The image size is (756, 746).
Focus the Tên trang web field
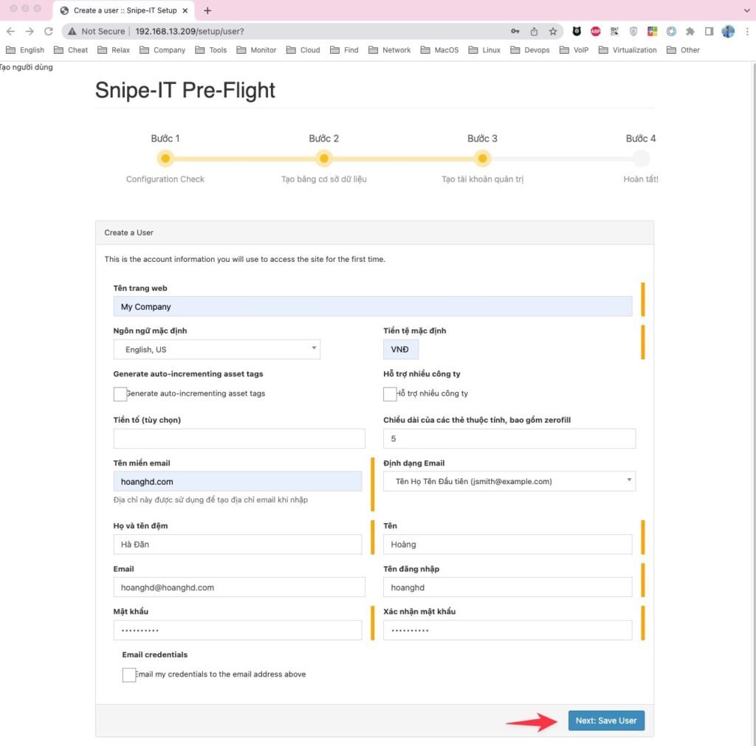(x=373, y=306)
